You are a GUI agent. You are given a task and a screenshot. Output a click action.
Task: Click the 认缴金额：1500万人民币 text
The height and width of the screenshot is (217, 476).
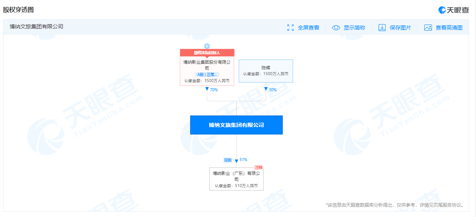click(x=266, y=74)
